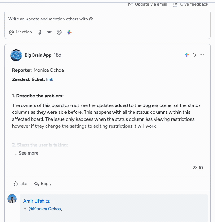Image resolution: width=215 pixels, height=222 pixels.
Task: Toggle bell notifications for this update
Action: click(x=194, y=55)
